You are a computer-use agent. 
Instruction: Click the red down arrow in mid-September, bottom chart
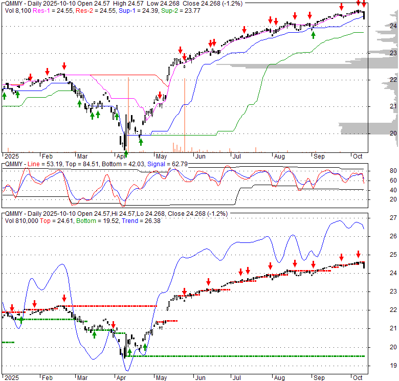click(341, 257)
